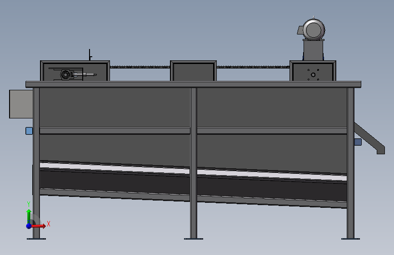
Task: Click the red X axis label
Action: tap(49, 224)
